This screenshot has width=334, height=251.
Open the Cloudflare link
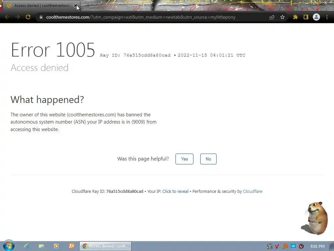tap(253, 192)
